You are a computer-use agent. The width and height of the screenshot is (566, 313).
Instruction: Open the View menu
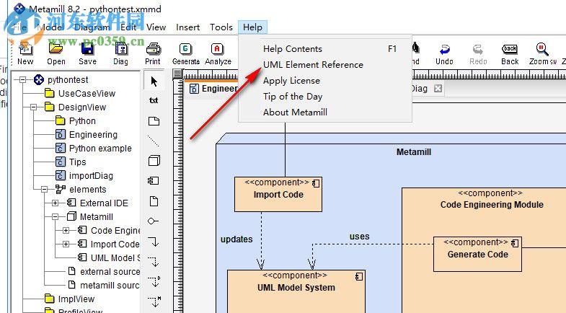[156, 27]
